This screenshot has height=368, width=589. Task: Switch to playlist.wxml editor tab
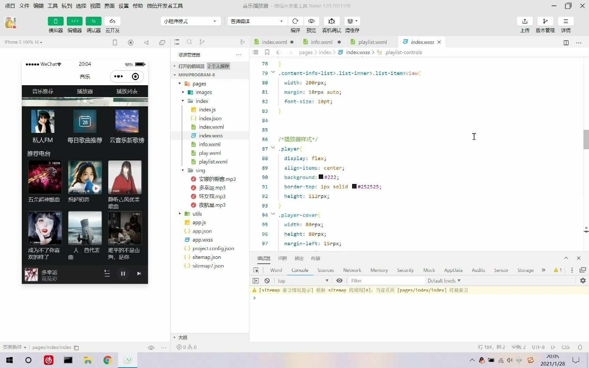[x=372, y=42]
